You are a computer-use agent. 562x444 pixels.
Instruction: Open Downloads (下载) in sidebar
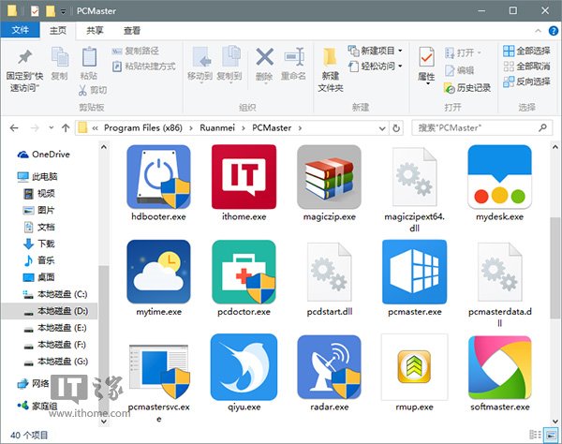[x=39, y=244]
